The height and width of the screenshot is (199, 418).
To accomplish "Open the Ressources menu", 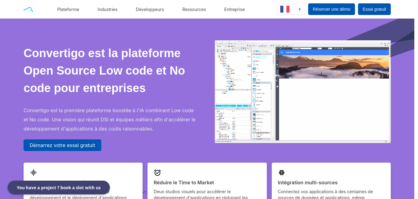I will click(194, 9).
